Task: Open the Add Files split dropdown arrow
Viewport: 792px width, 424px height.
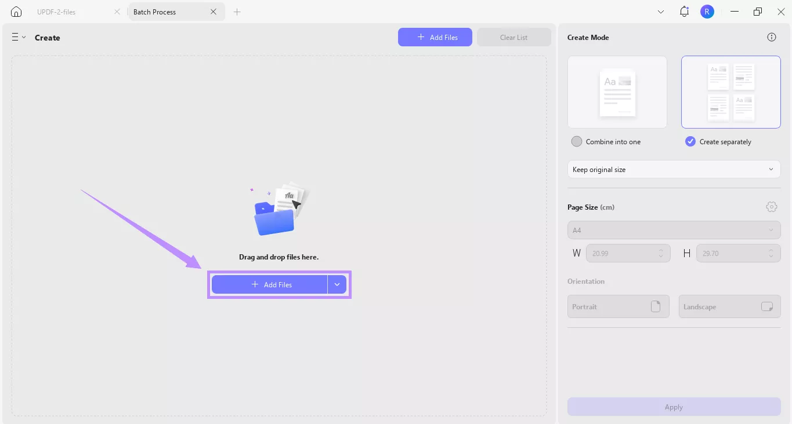Action: [x=337, y=284]
